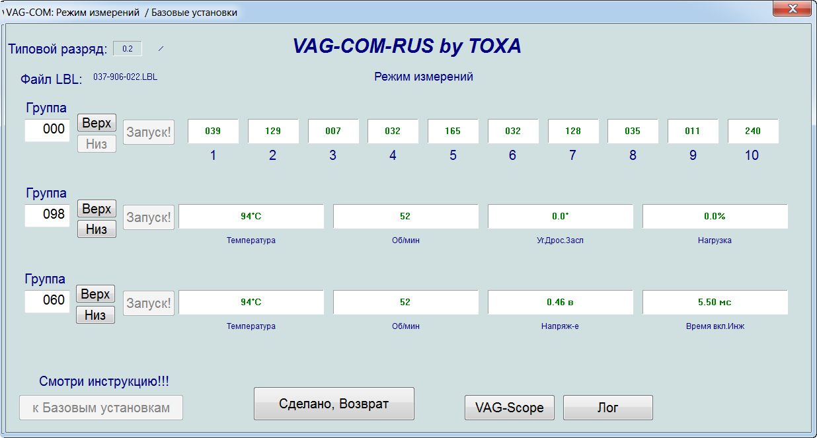Click the VAG-COM-RUS by TOXA title
Screen dimensions: 817x438
click(407, 46)
